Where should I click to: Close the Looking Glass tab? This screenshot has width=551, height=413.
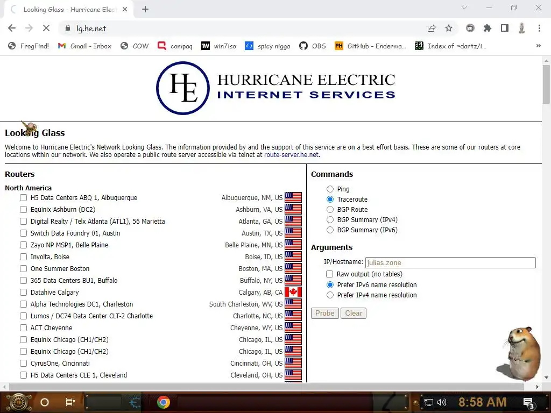[x=125, y=10]
